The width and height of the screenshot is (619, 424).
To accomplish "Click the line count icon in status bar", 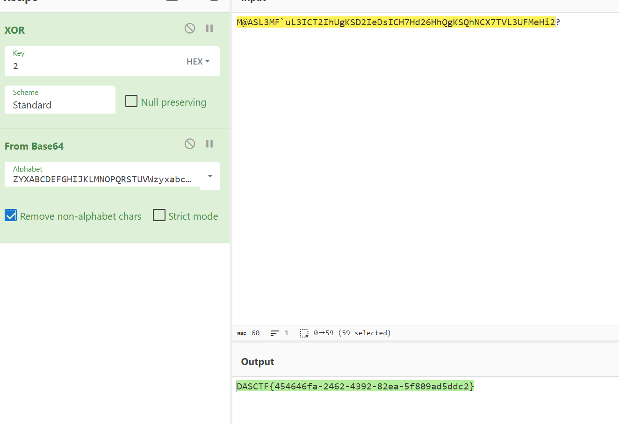I will click(x=274, y=333).
